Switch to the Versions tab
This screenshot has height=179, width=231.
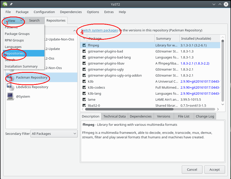pos(163,116)
